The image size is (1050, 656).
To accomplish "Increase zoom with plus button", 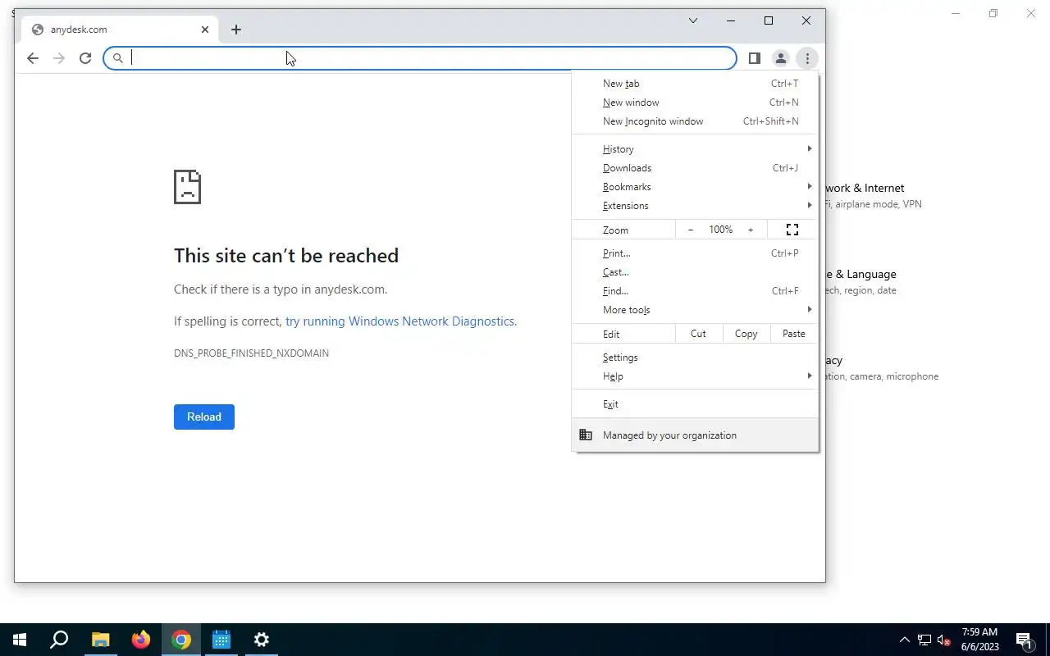I will point(750,230).
